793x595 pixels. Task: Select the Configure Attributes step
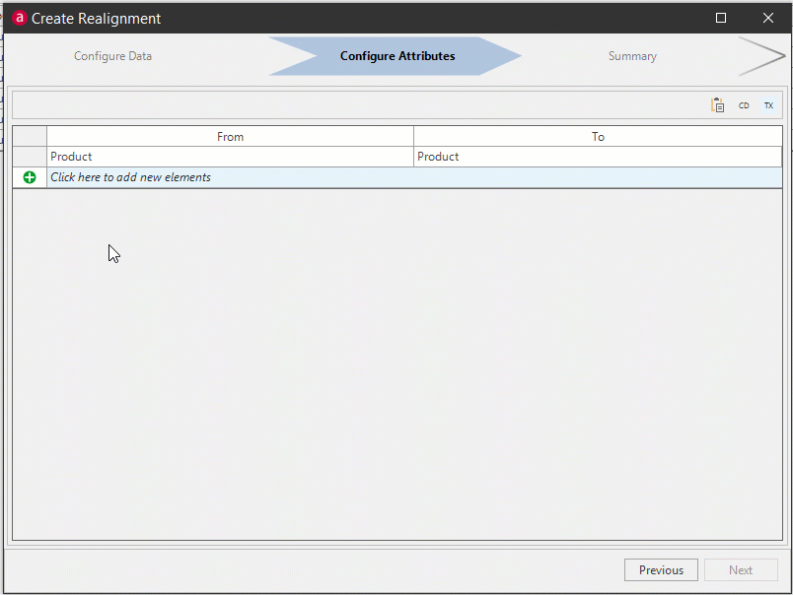397,56
